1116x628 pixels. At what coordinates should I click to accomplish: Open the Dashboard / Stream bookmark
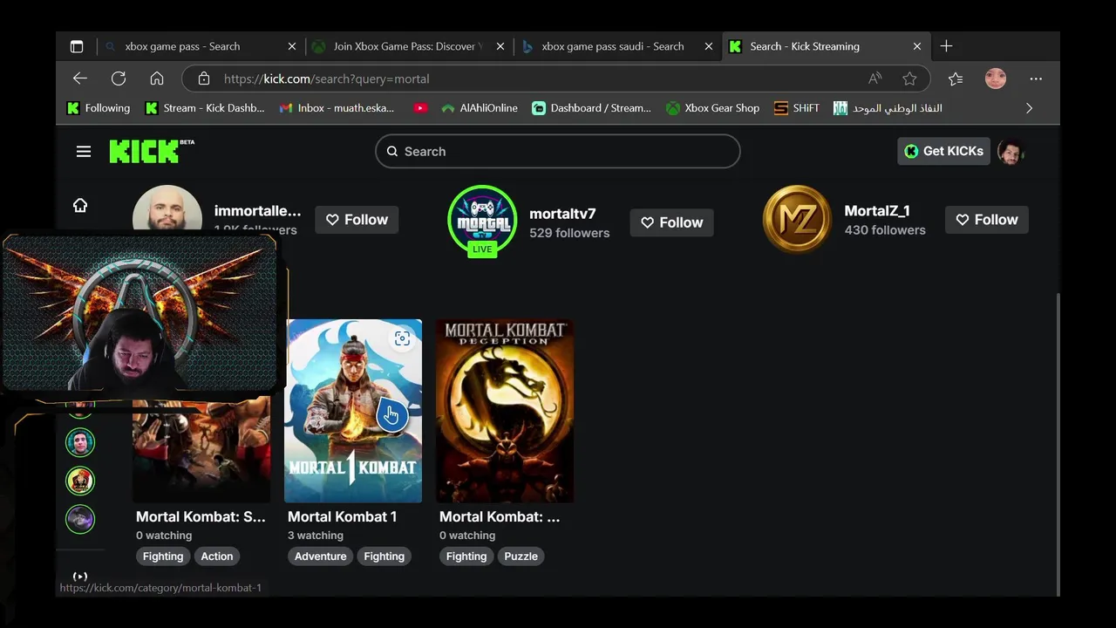pos(592,108)
